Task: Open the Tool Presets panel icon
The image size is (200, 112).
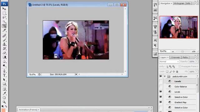Action: 155,18
